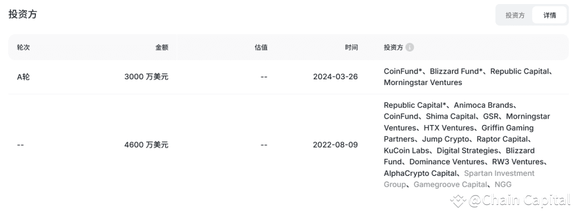
Task: Select the 详情 tab
Action: pos(549,15)
